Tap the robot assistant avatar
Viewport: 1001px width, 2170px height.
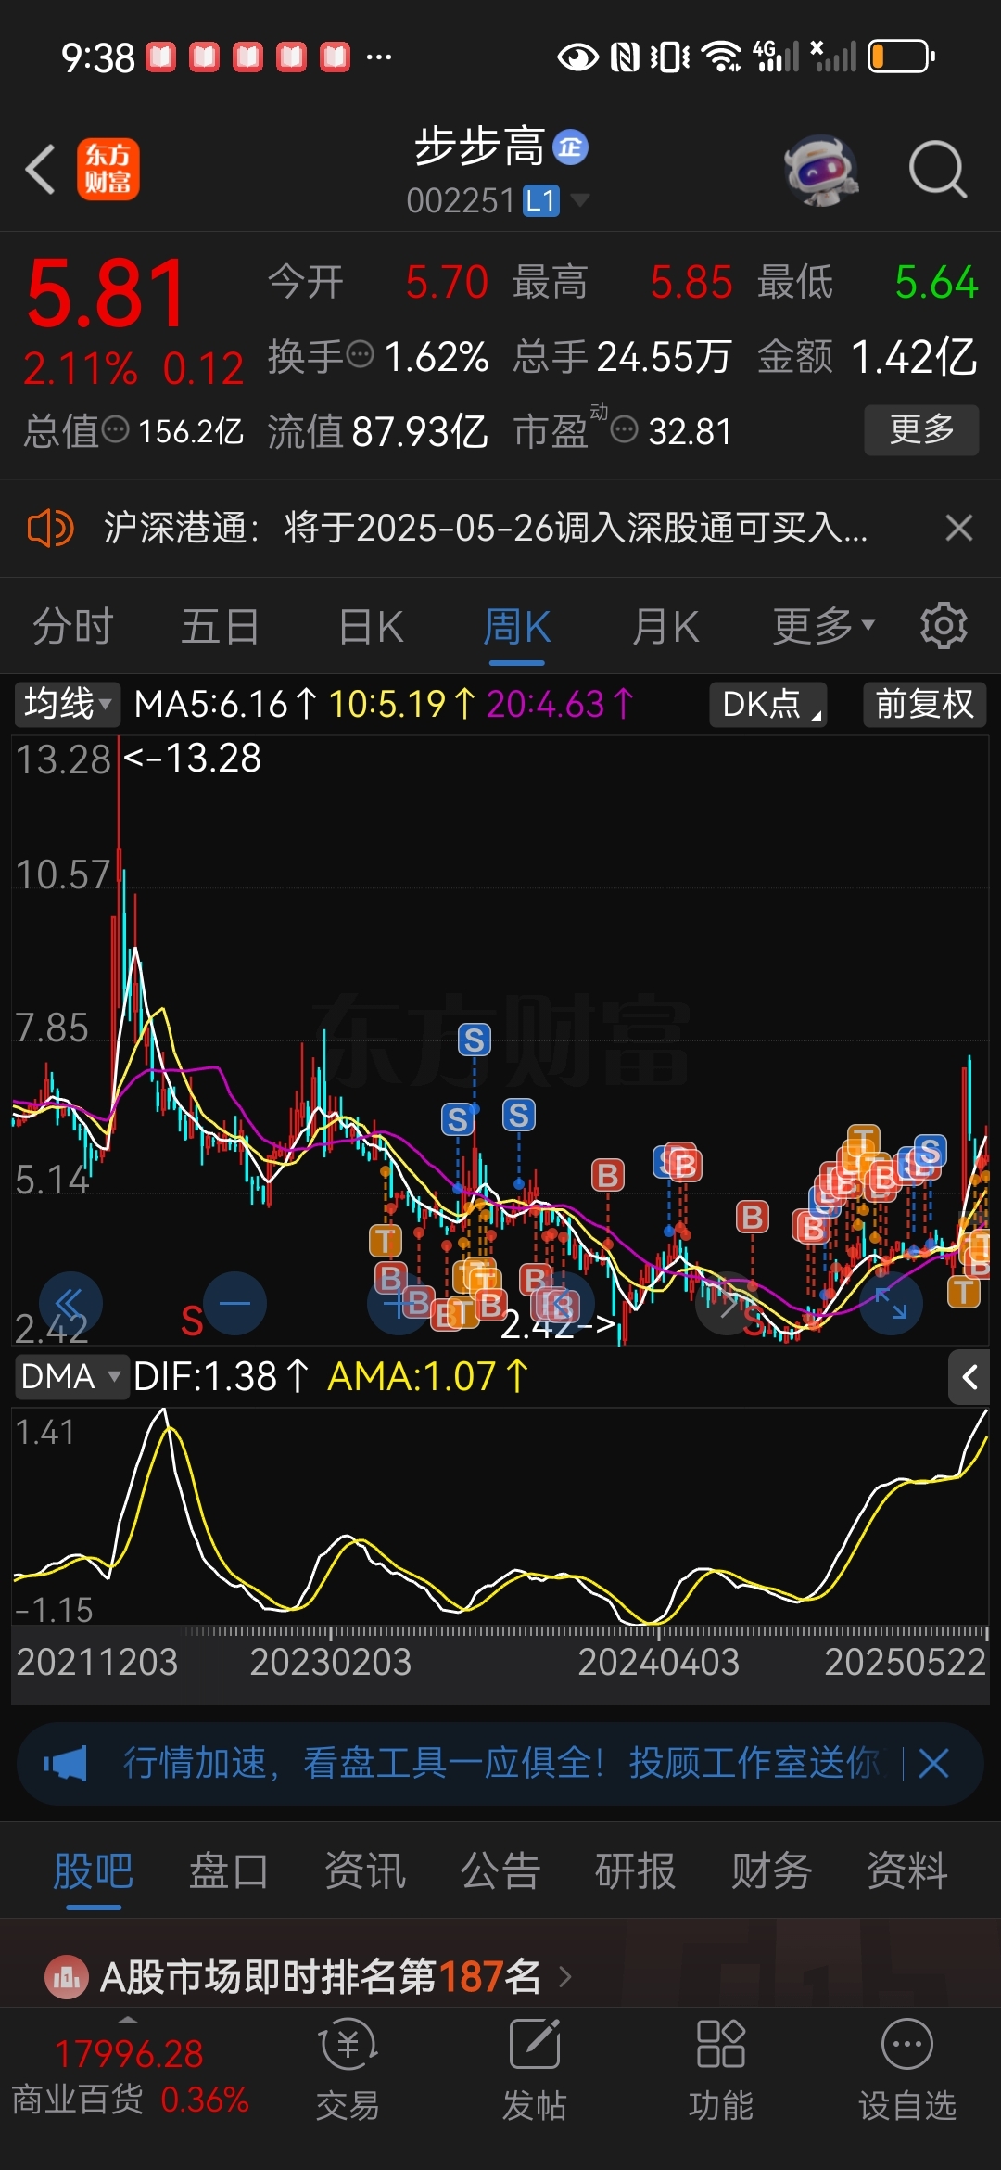click(x=821, y=170)
